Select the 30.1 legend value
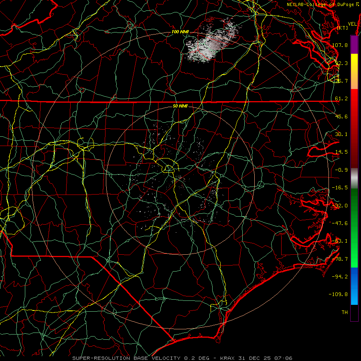 click(341, 134)
